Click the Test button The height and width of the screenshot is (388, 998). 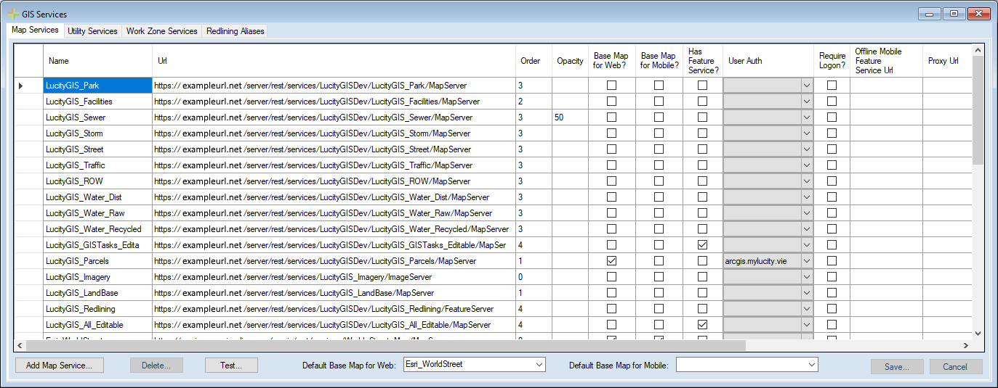point(231,366)
